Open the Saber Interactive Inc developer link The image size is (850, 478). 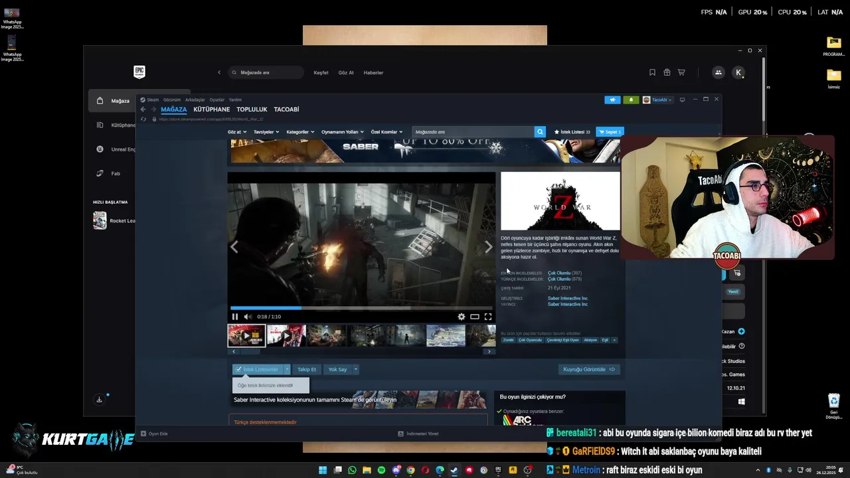568,298
